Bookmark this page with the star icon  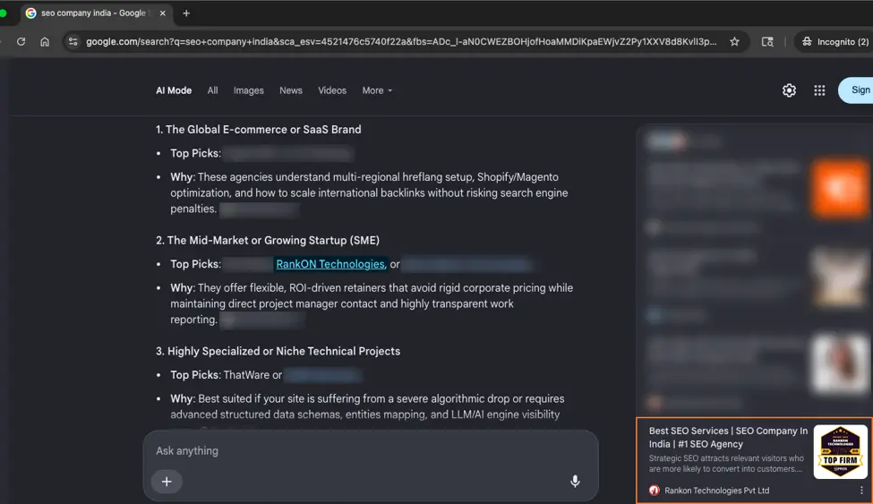click(x=734, y=42)
